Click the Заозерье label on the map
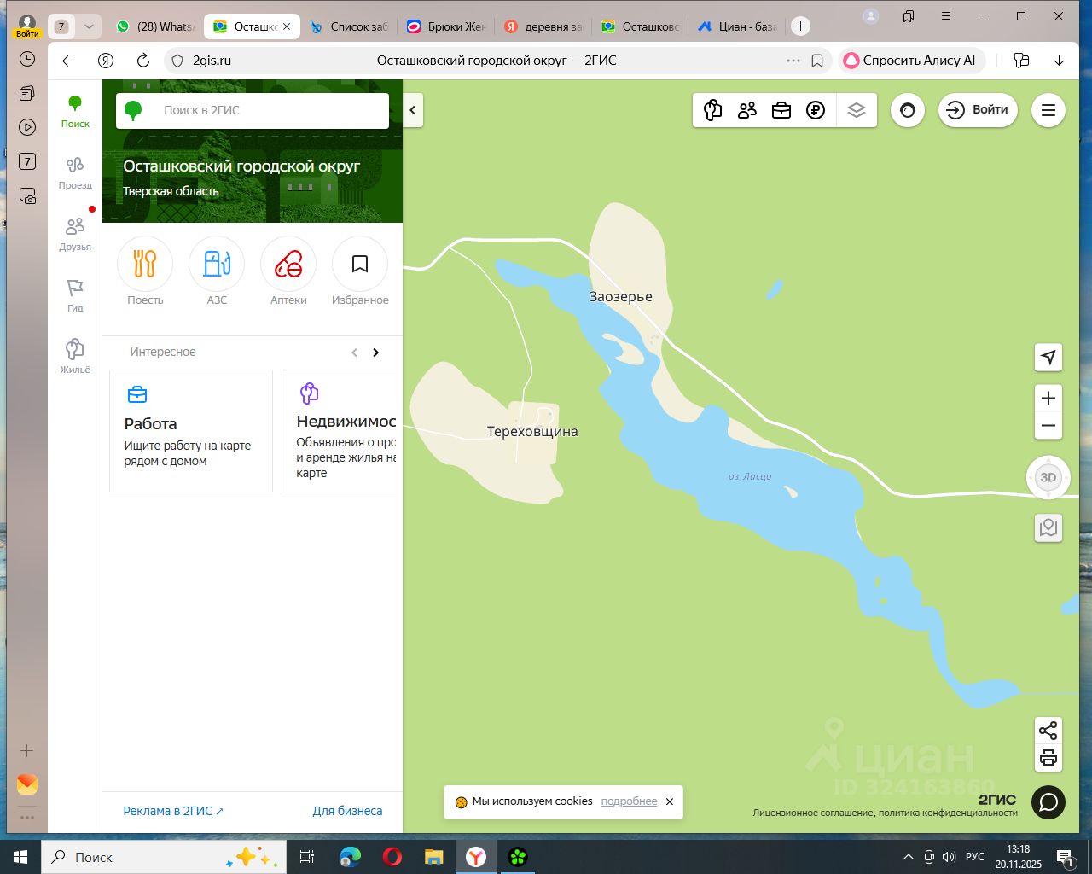Screen dimensions: 1092x874 (621, 297)
